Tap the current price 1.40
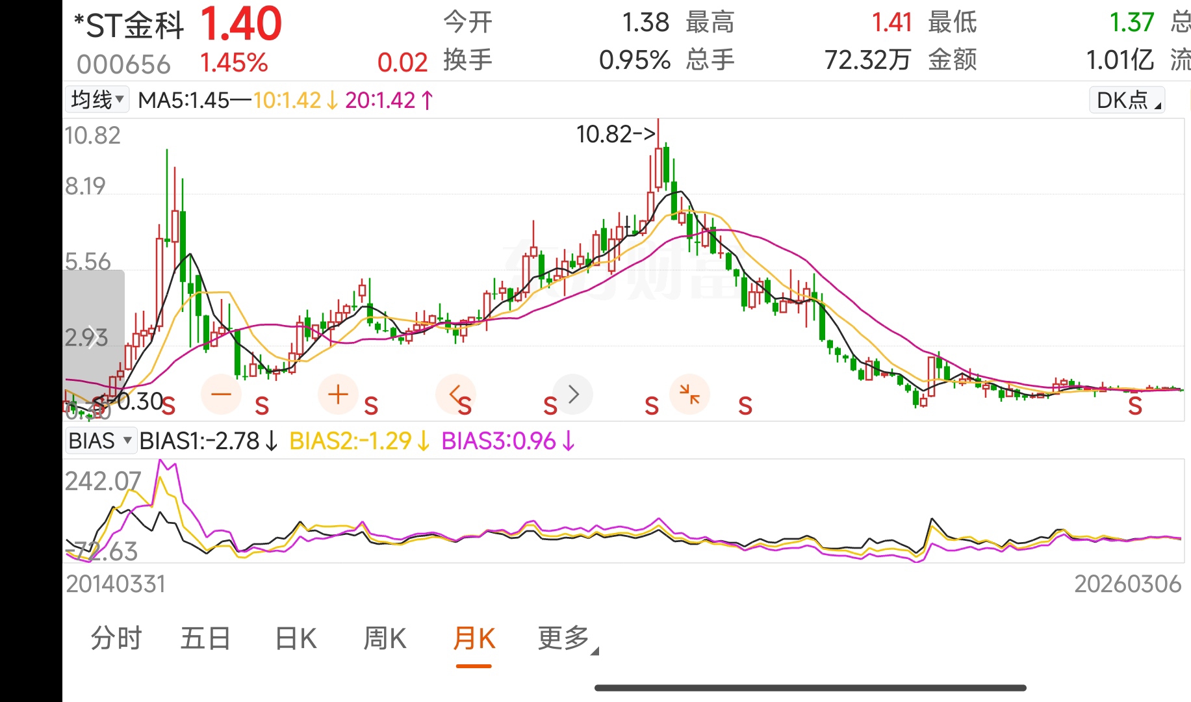 [x=240, y=24]
